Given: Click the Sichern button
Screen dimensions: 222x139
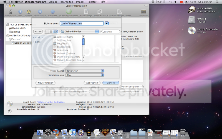Looking at the screenshot, I should pos(111,83).
